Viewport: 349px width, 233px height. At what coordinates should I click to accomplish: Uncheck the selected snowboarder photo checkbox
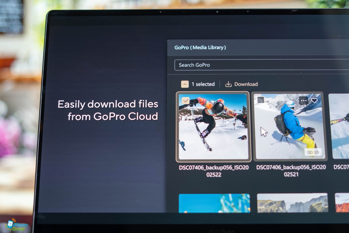(x=186, y=101)
